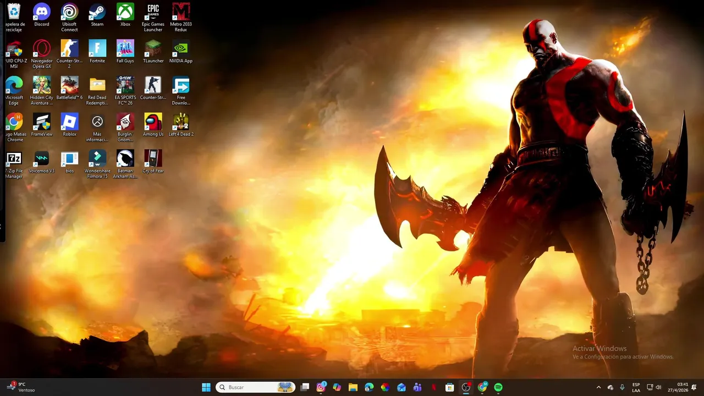Open the Discord desktop shortcut

[42, 15]
